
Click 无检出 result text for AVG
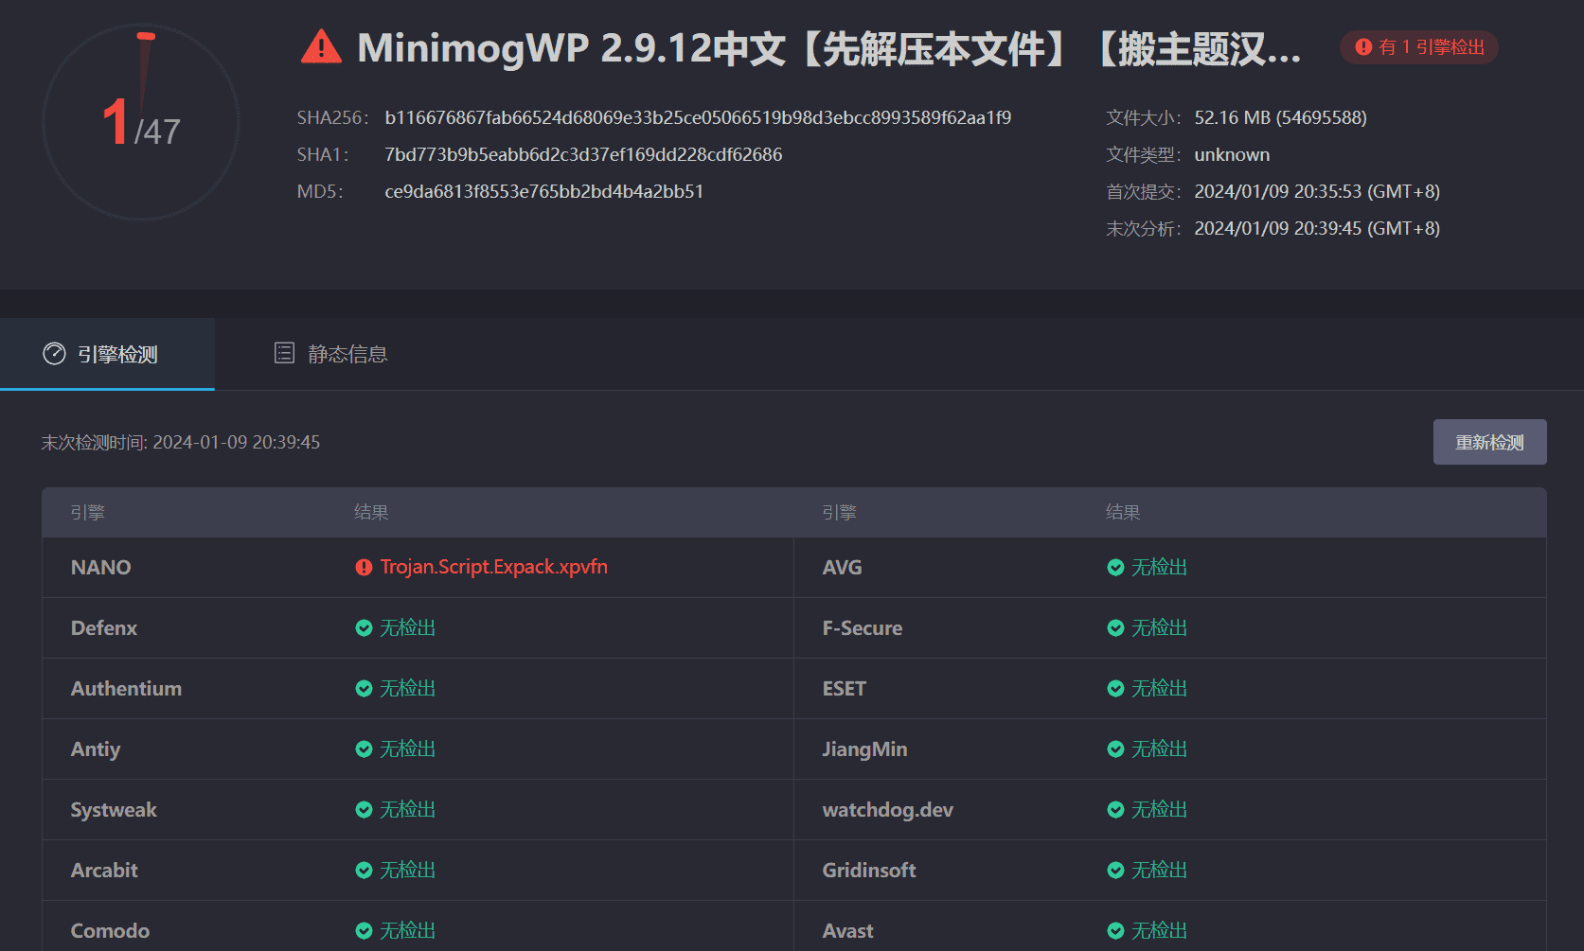[1160, 567]
